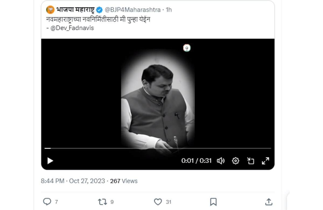The height and width of the screenshot is (210, 323).
Task: View the 267 Views details
Action: (122, 181)
